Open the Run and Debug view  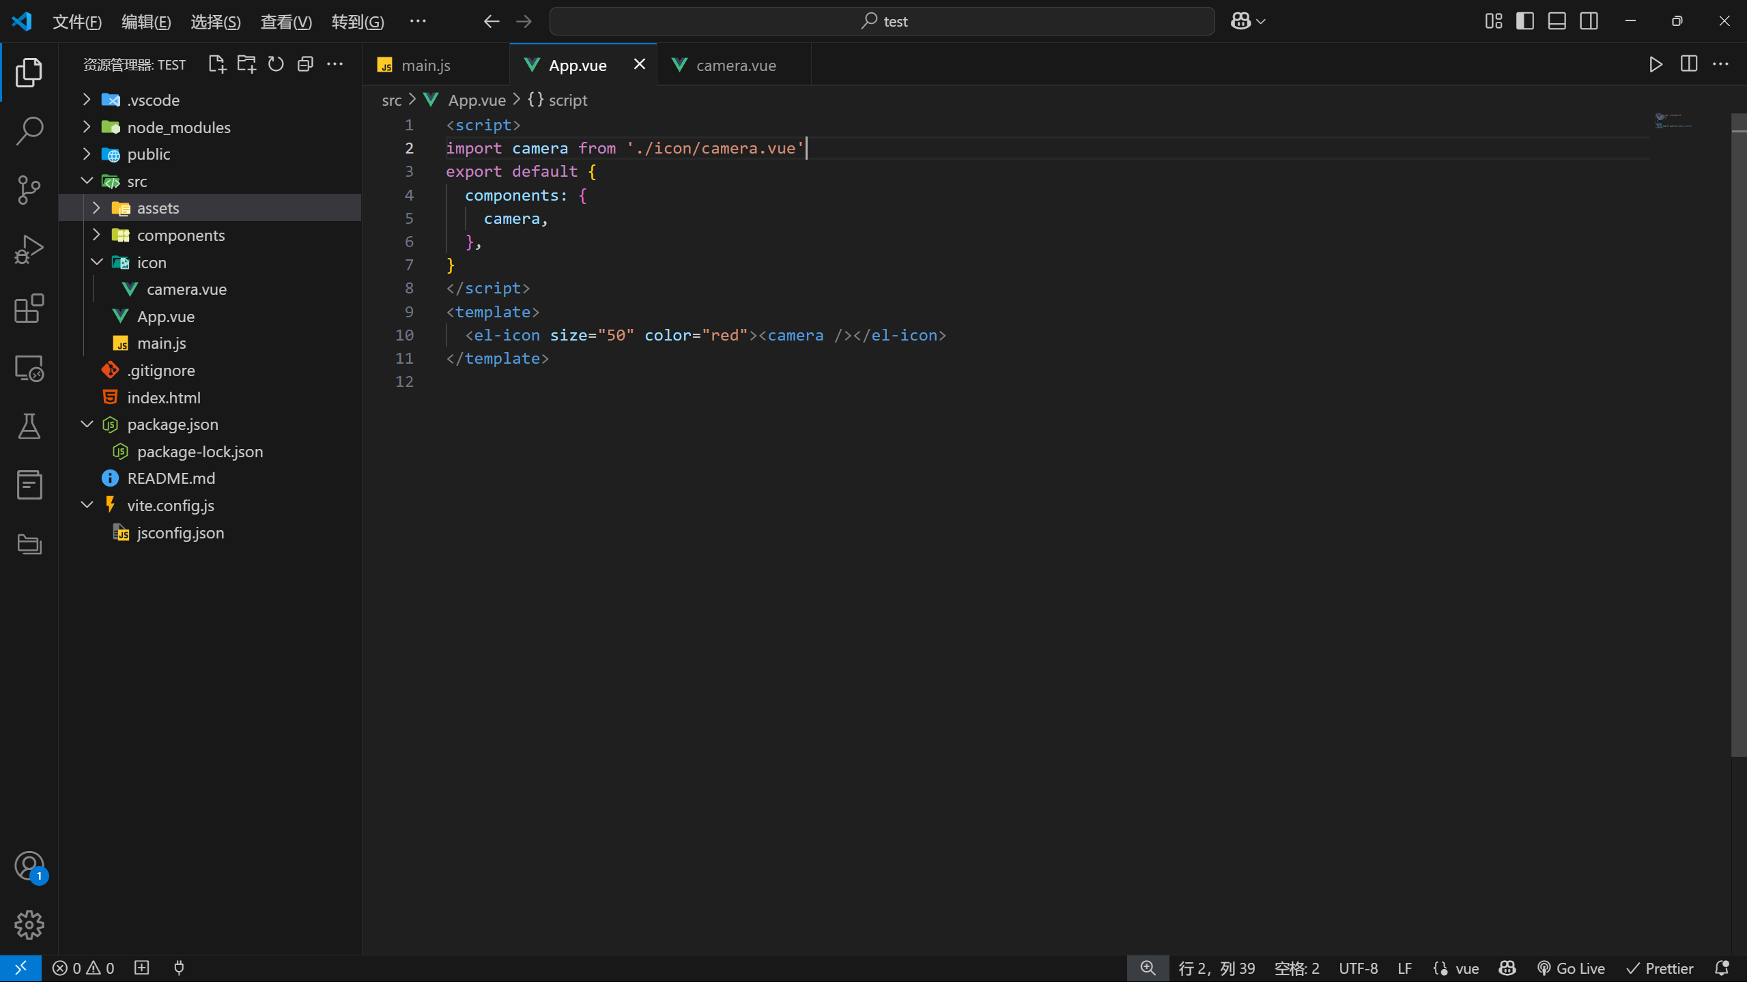[x=29, y=248]
